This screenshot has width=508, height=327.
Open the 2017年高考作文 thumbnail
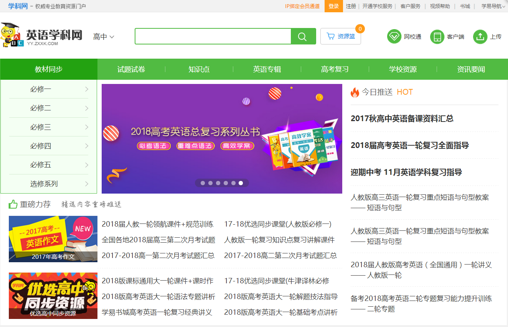53,239
